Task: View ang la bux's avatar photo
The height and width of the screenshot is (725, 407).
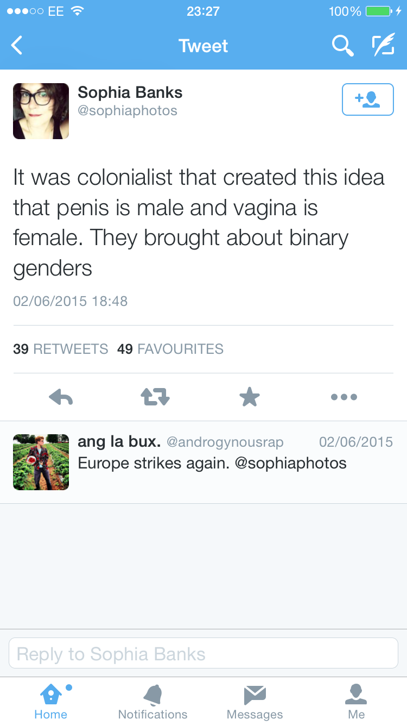Action: [x=41, y=462]
